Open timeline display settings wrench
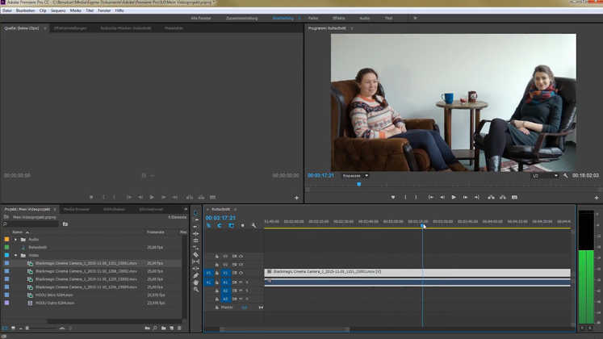 coord(253,226)
